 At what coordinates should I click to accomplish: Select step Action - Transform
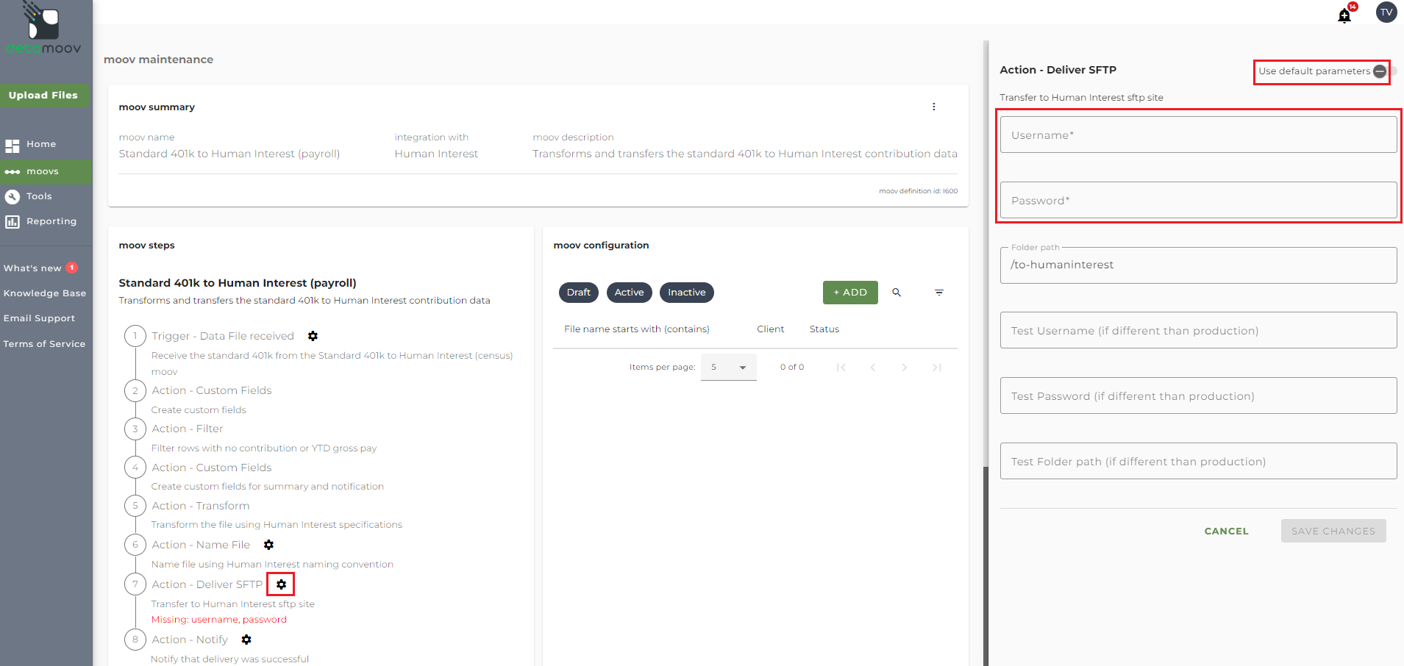tap(201, 506)
